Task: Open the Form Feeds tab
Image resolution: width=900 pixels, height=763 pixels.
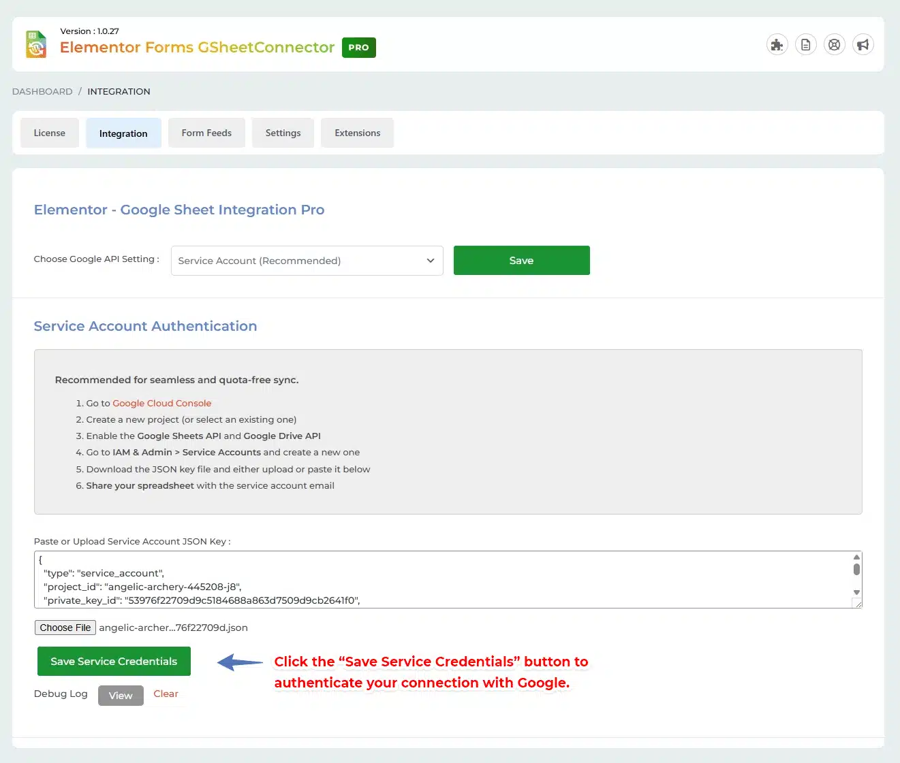Action: (x=206, y=133)
